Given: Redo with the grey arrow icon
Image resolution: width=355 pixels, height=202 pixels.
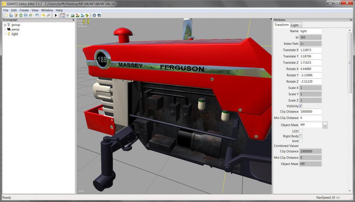Looking at the screenshot, I should tap(49, 15).
